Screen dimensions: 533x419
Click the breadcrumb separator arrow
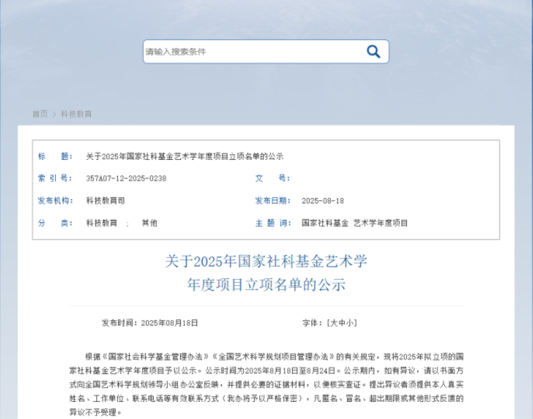(54, 114)
